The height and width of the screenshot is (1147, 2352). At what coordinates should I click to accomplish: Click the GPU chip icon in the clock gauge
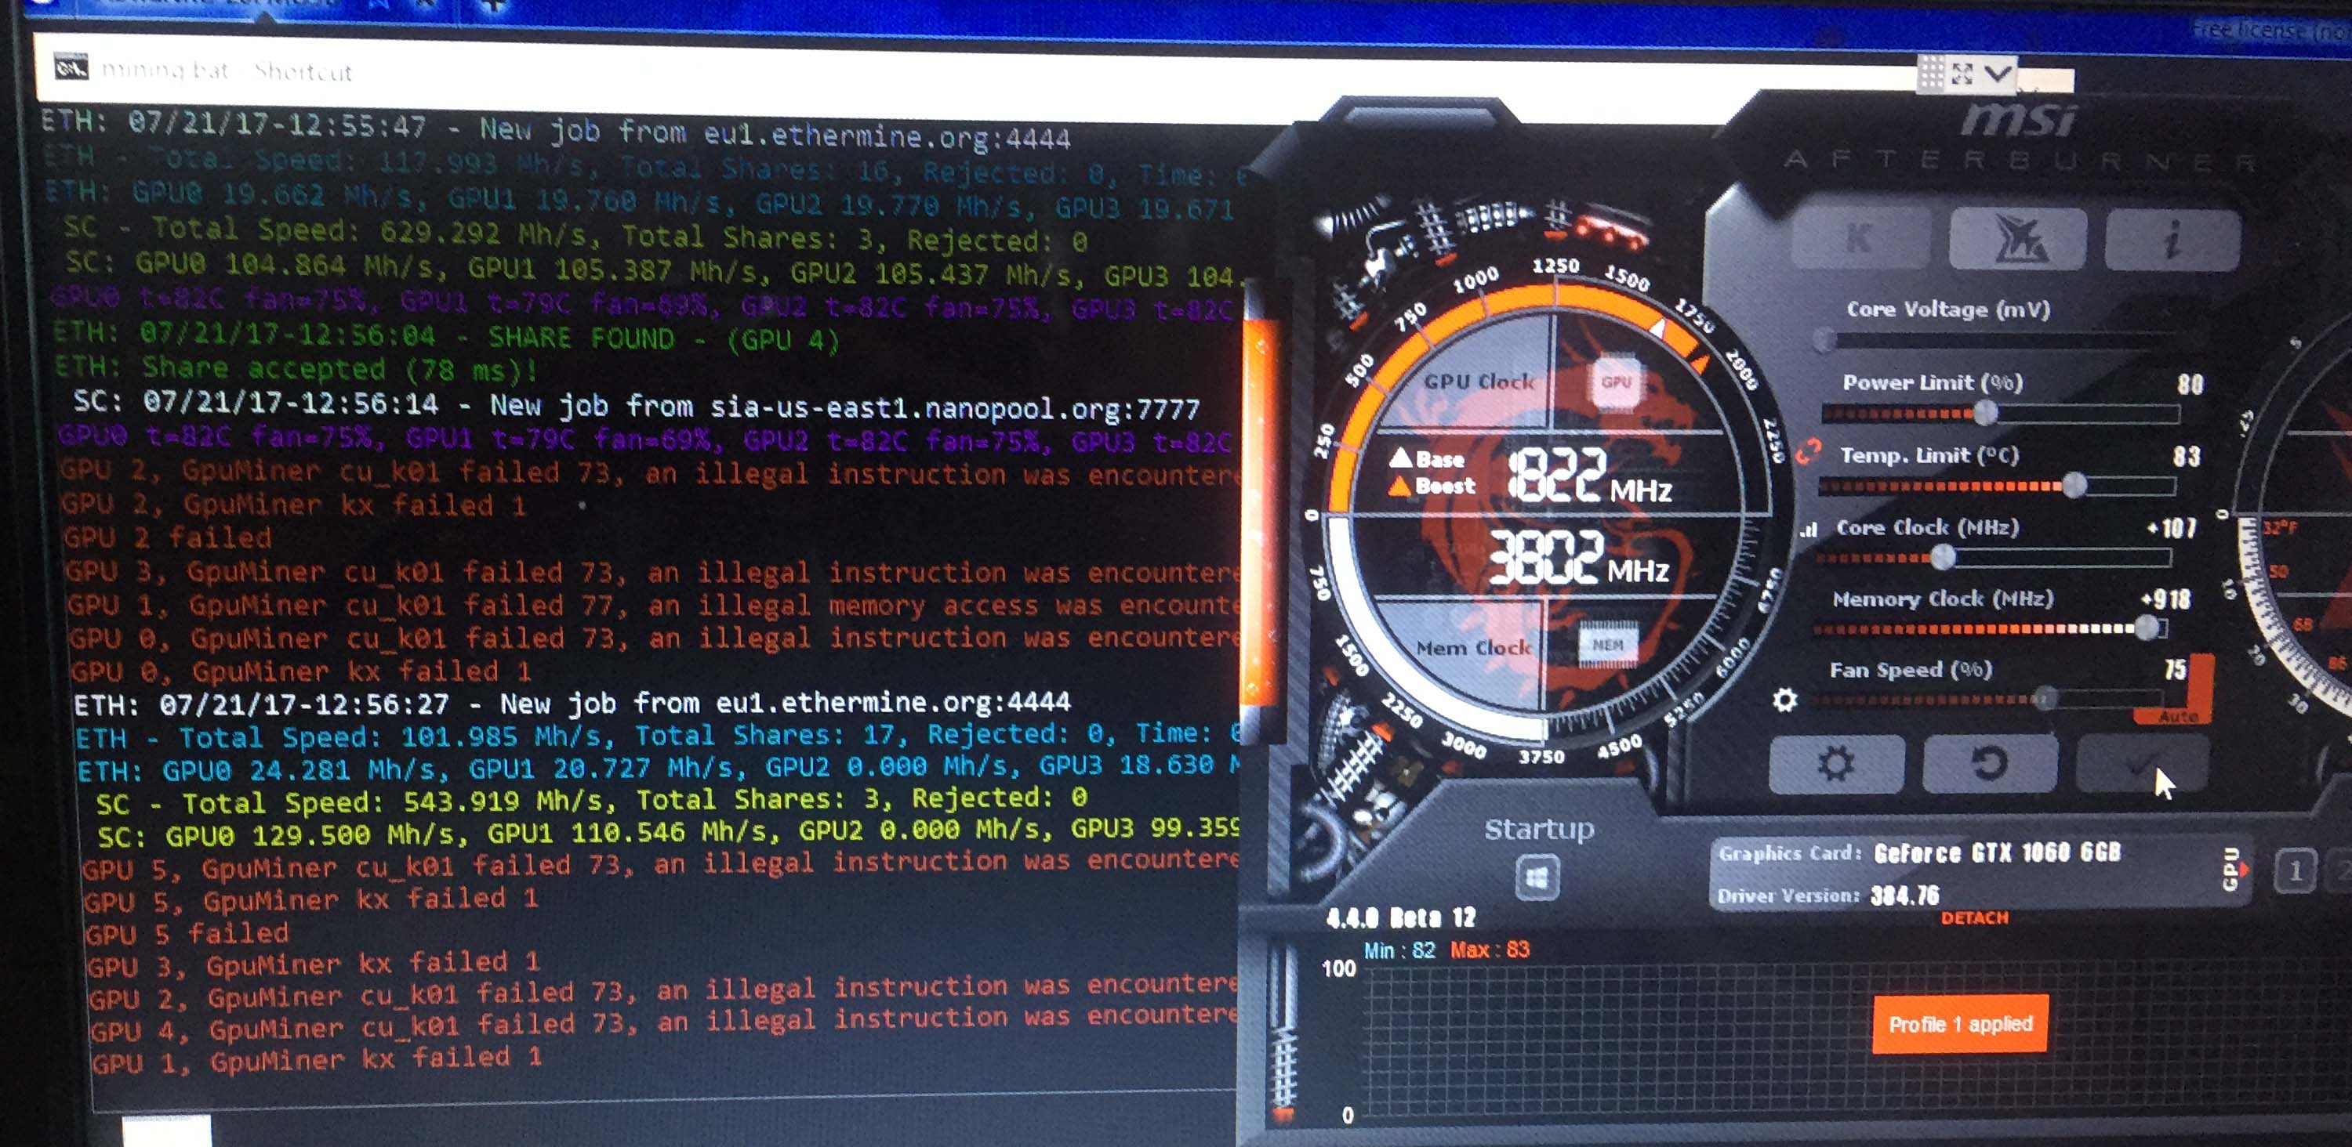pos(1615,382)
